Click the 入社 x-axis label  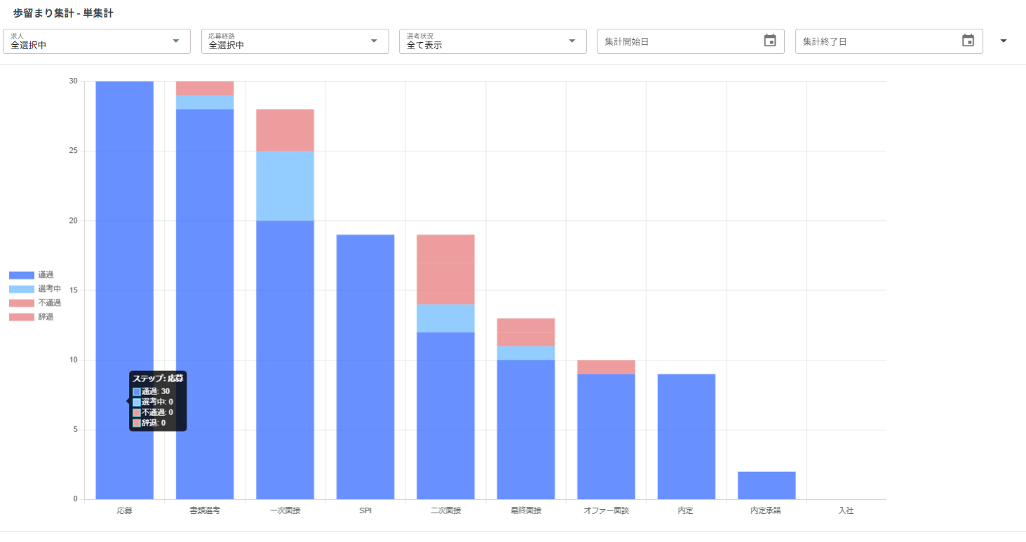coord(846,510)
